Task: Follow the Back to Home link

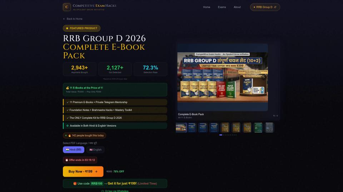Action: coord(73,19)
